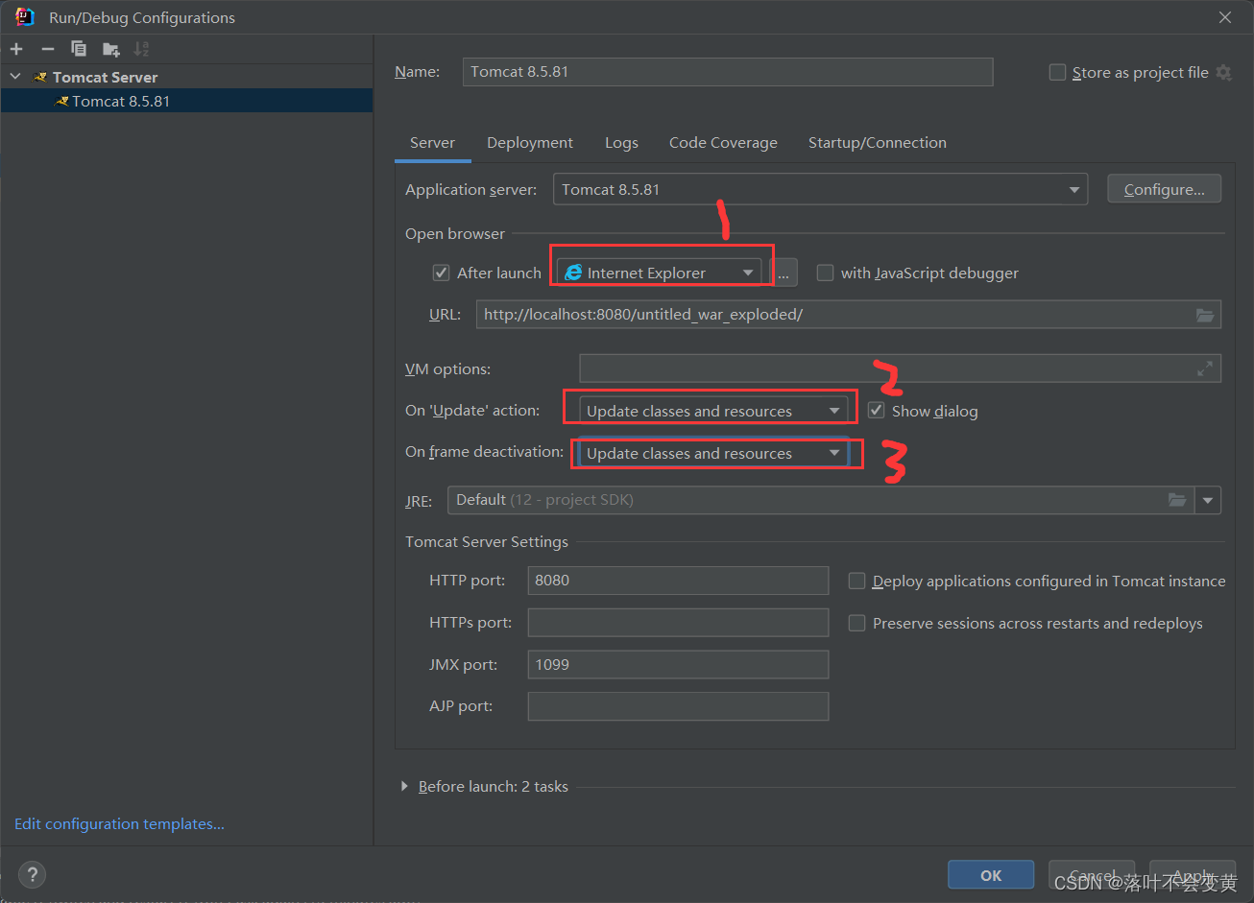Viewport: 1254px width, 903px height.
Task: Add new configuration with plus icon
Action: coord(16,49)
